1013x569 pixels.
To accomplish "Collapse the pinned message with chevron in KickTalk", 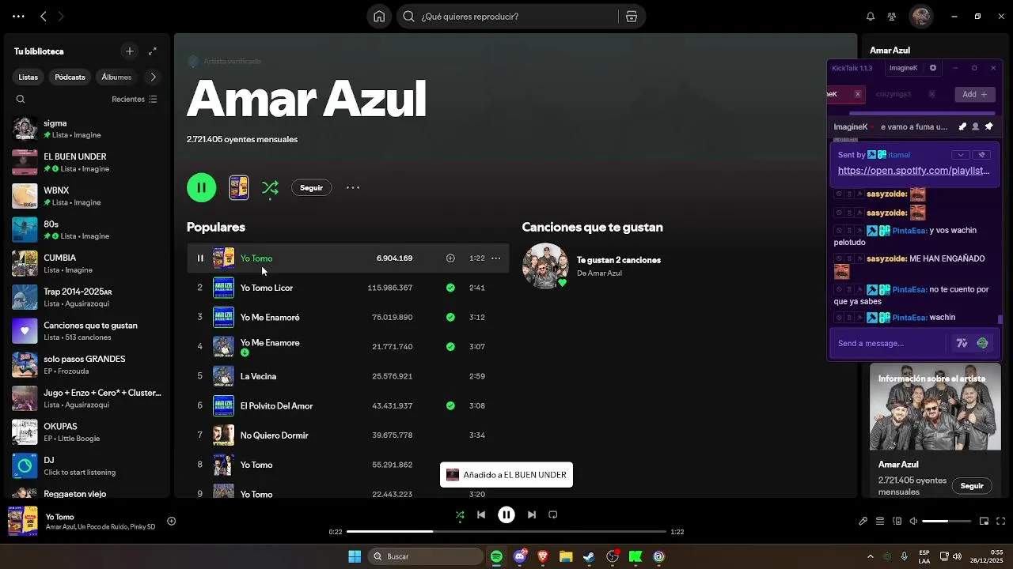I will coord(960,155).
